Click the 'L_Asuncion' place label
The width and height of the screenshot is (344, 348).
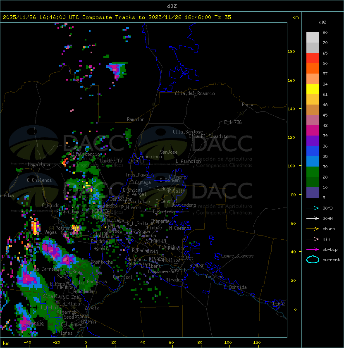(x=188, y=161)
